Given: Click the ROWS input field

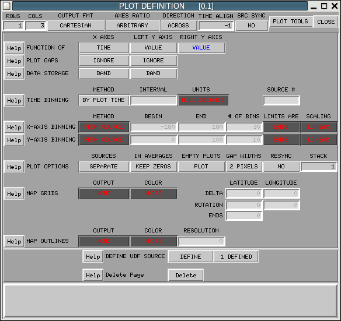Looking at the screenshot, I should (13, 26).
